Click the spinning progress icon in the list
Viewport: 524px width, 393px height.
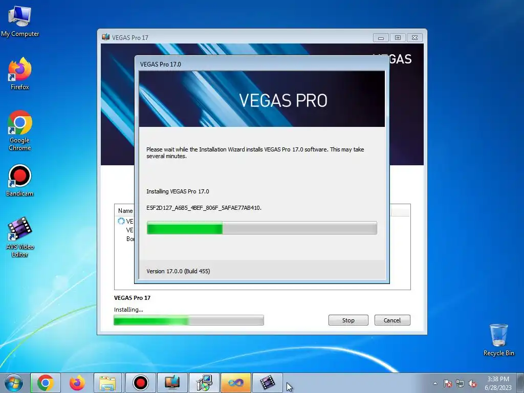click(121, 221)
